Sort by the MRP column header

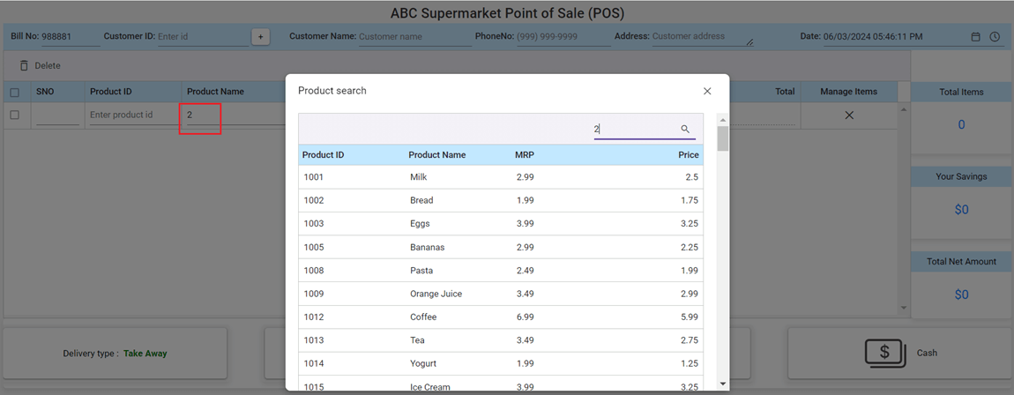[525, 155]
